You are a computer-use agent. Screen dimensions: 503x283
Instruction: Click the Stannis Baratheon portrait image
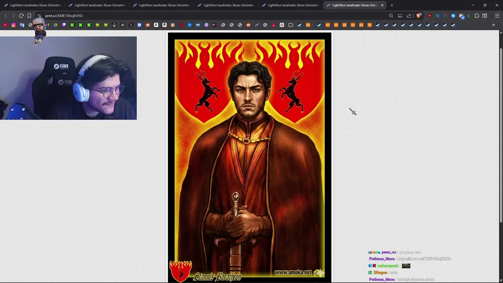click(250, 157)
